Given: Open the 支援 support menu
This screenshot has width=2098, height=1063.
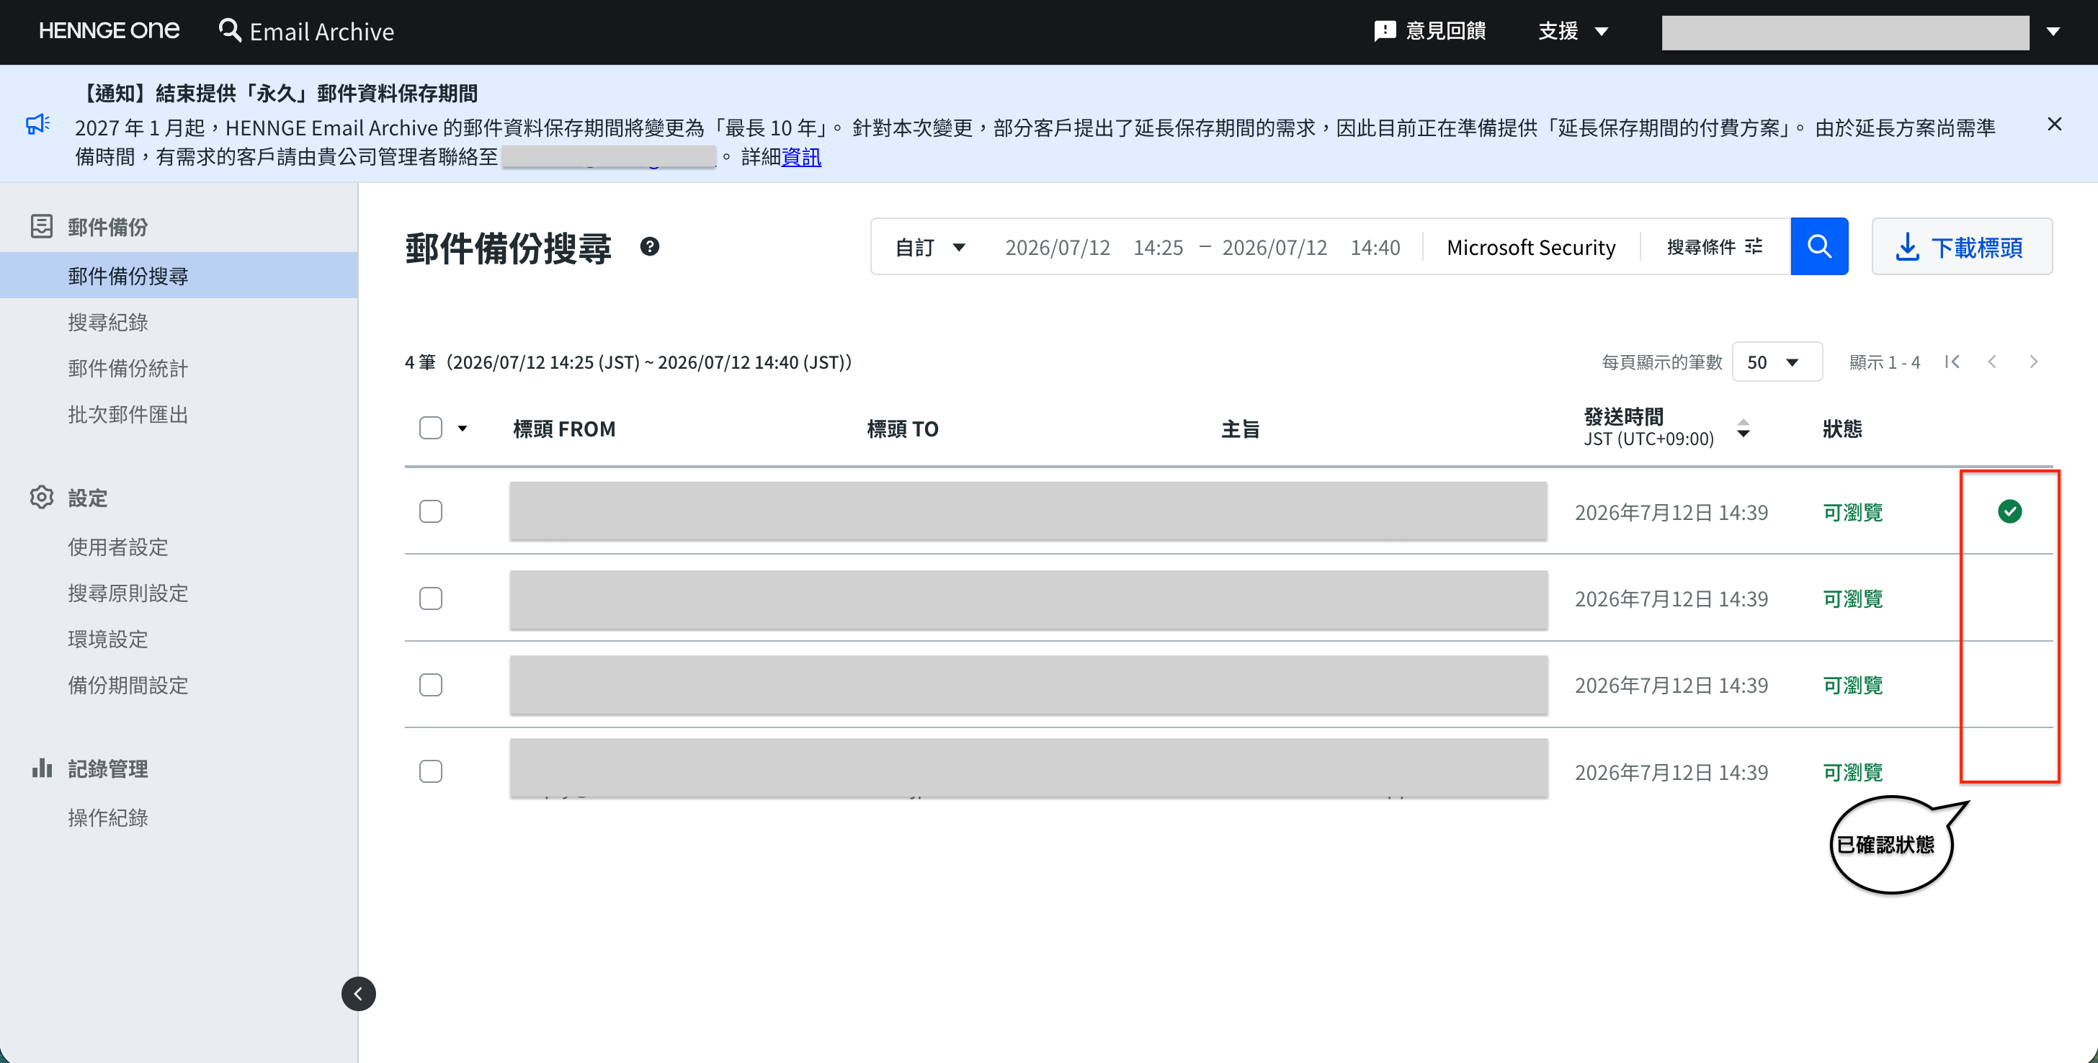Looking at the screenshot, I should [1573, 31].
